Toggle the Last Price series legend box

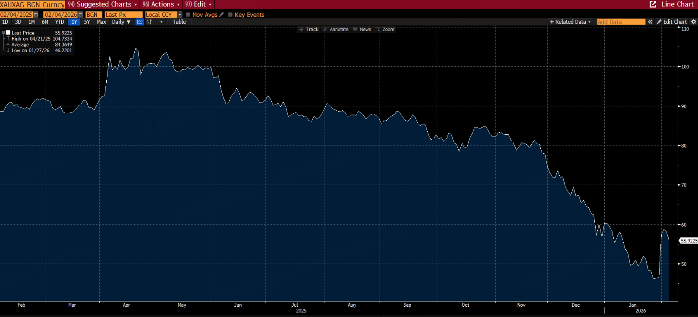[8, 33]
